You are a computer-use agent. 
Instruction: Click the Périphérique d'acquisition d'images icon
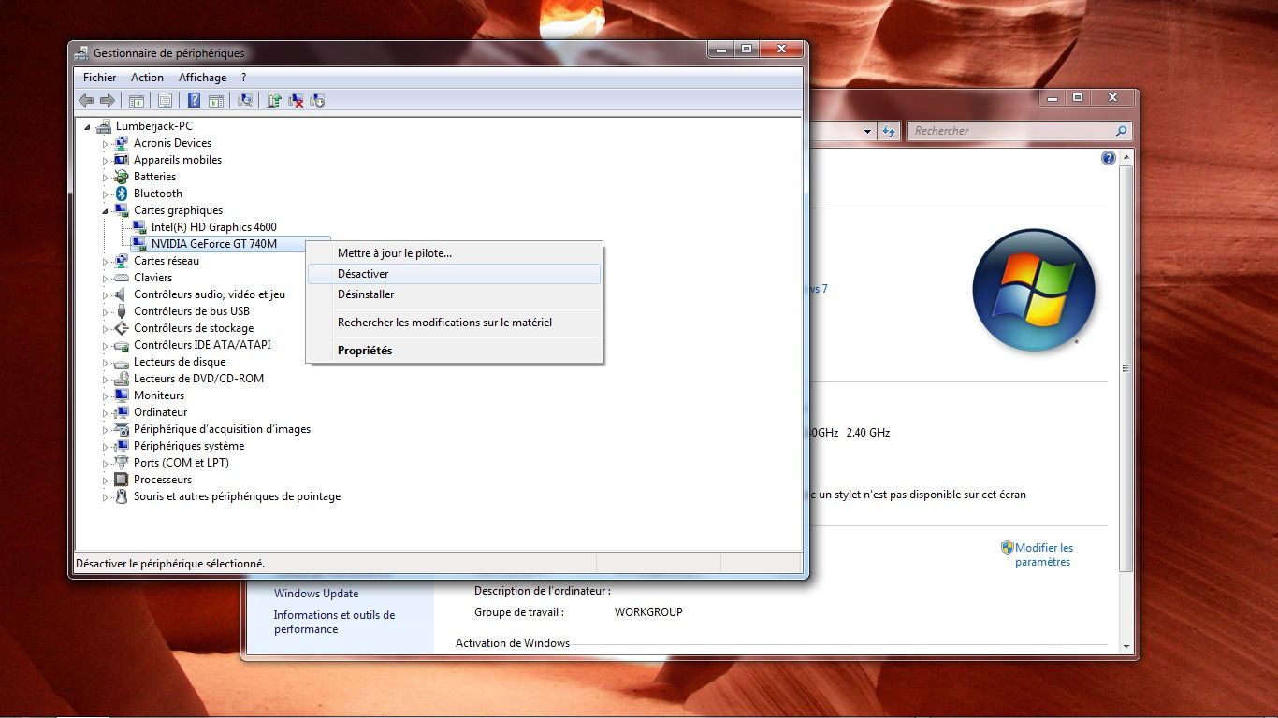click(121, 429)
